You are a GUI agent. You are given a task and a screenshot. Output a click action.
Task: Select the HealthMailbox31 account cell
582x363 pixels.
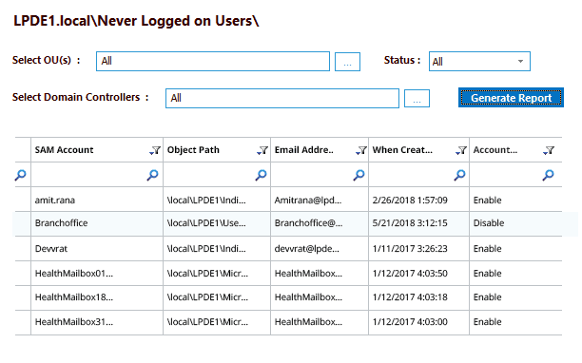point(97,321)
